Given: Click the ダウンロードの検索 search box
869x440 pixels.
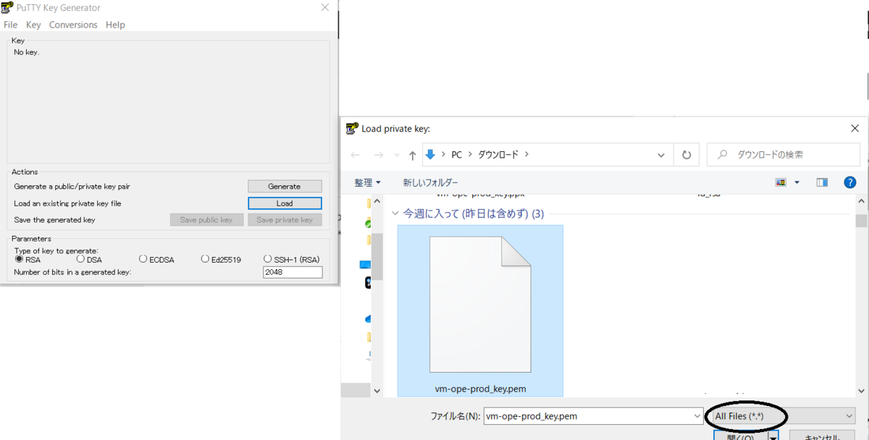Looking at the screenshot, I should pyautogui.click(x=784, y=155).
